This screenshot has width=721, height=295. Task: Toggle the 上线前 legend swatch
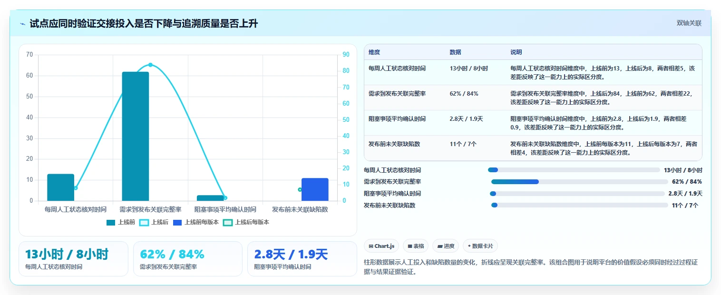click(111, 222)
